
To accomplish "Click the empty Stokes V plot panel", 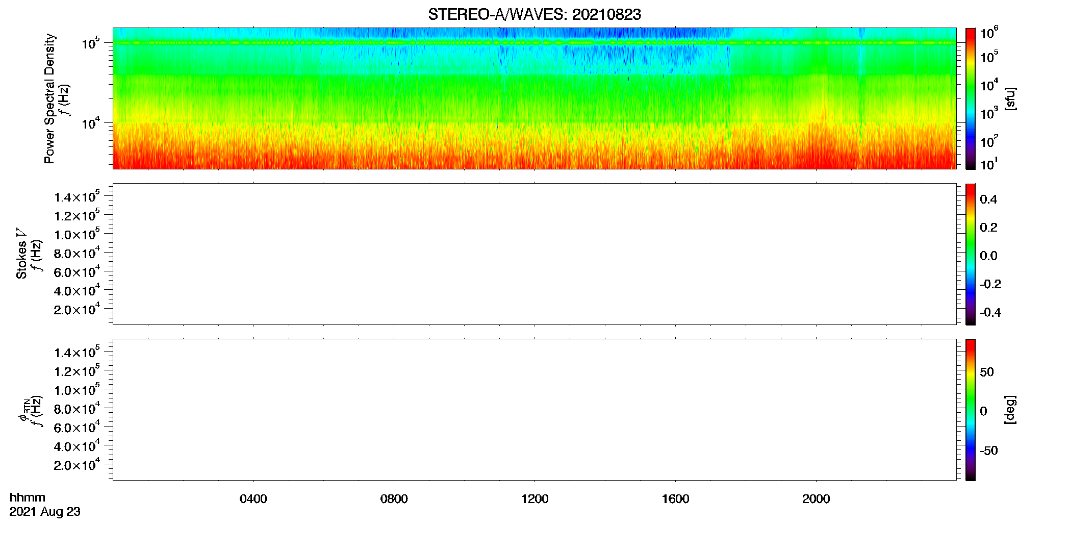I will point(534,254).
